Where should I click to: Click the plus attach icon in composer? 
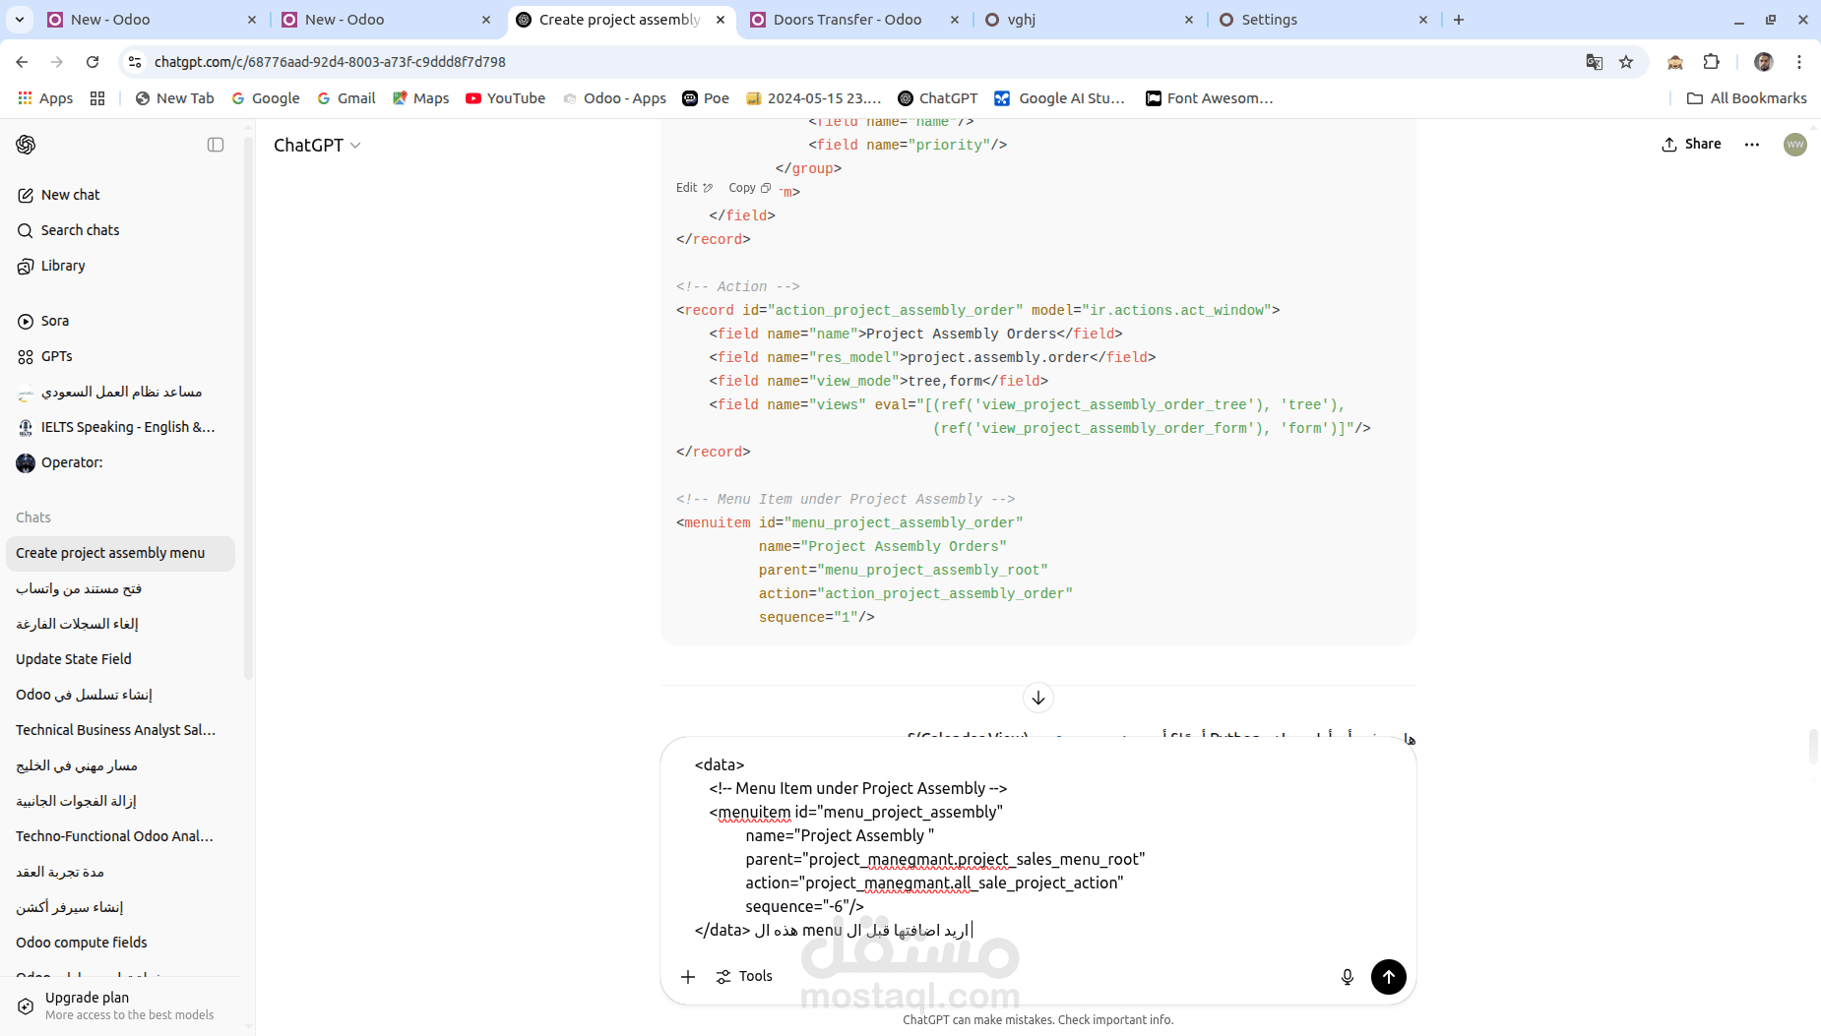(x=688, y=976)
